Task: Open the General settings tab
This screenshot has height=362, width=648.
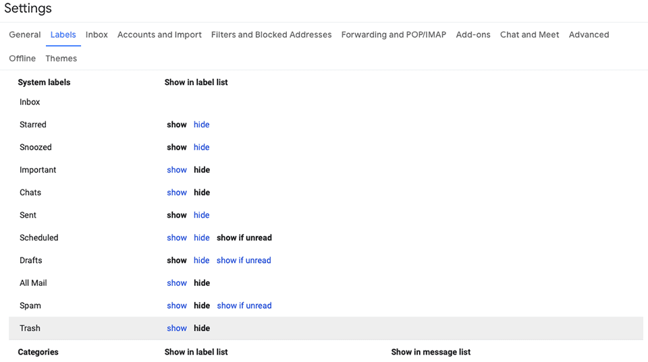Action: [x=25, y=35]
